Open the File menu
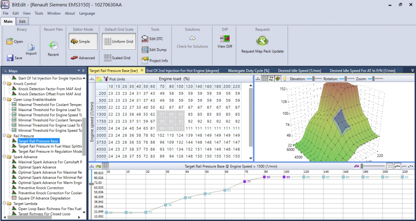 pyautogui.click(x=6, y=13)
